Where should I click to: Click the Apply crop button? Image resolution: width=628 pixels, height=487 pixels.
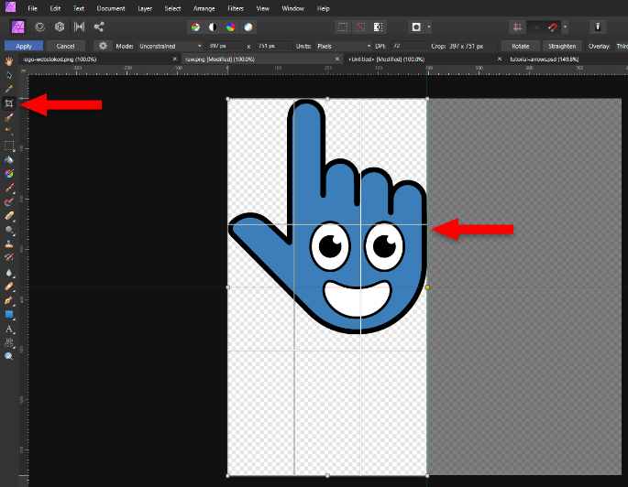click(x=24, y=45)
